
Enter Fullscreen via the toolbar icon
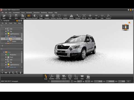pos(78,16)
